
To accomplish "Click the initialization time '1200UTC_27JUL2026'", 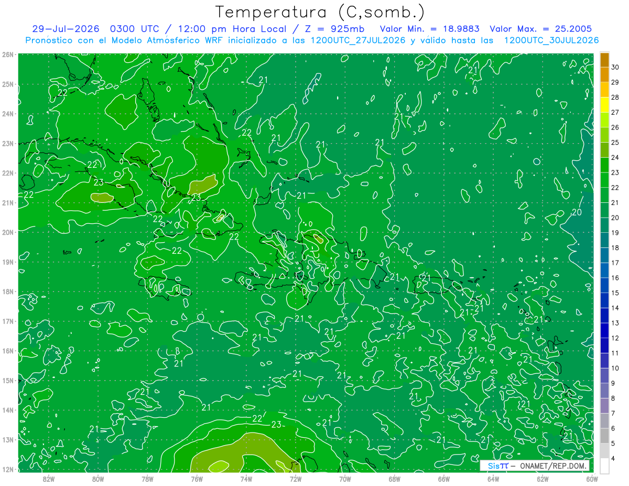I will 358,40.
